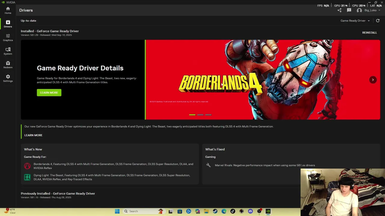Image resolution: width=385 pixels, height=216 pixels.
Task: Click NVIDIA app icon in taskbar
Action: (x=268, y=211)
